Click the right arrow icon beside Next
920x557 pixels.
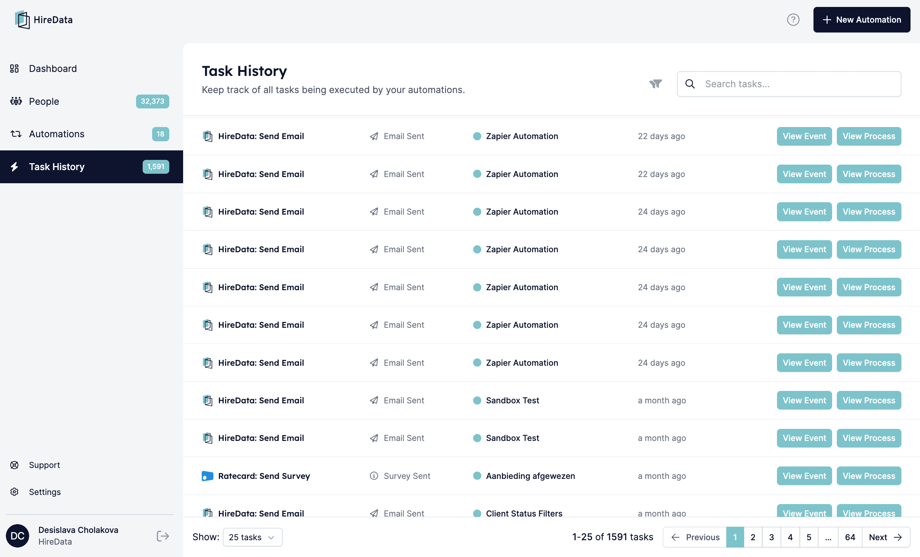[x=898, y=537]
